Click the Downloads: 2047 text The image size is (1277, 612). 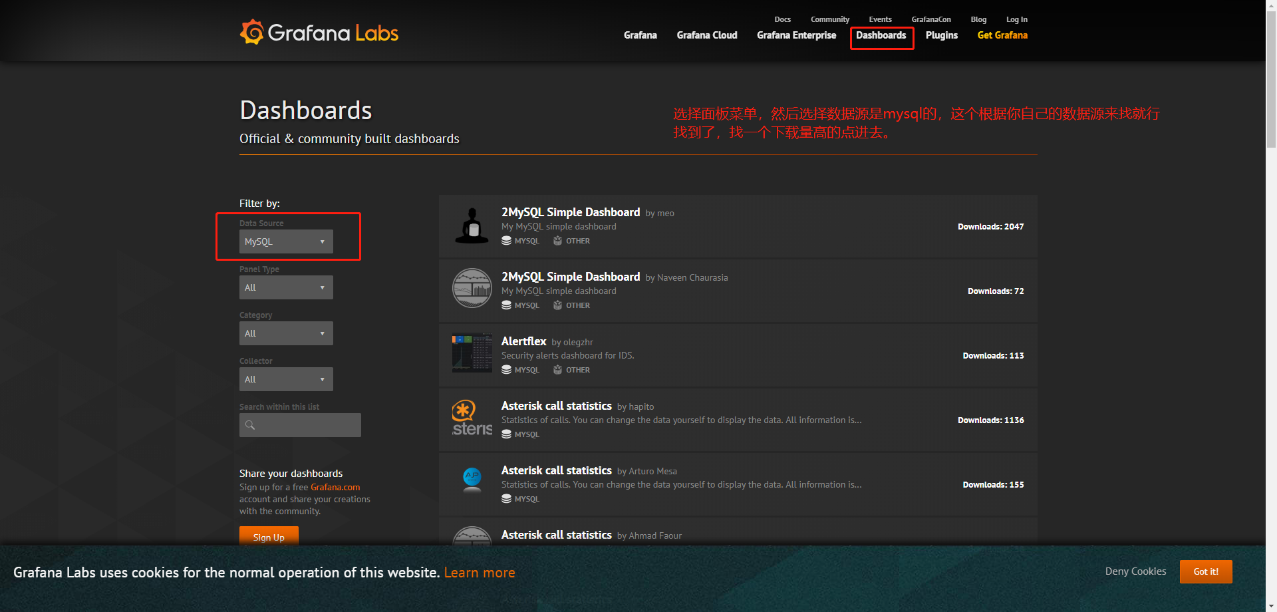pyautogui.click(x=991, y=227)
